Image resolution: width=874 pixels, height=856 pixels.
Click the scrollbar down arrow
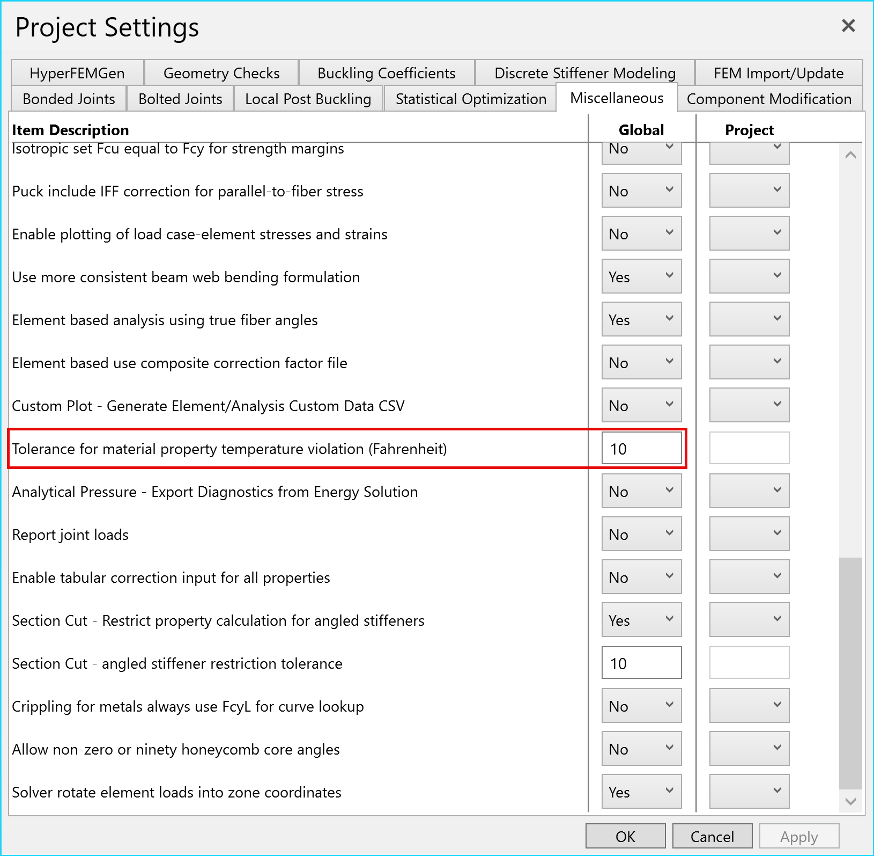pos(850,801)
